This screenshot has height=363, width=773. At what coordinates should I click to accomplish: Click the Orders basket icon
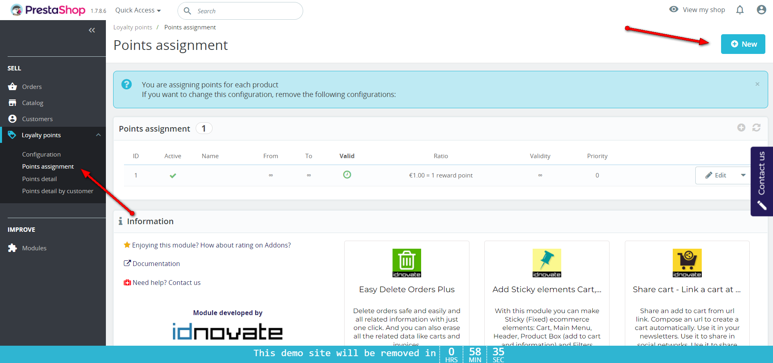12,87
